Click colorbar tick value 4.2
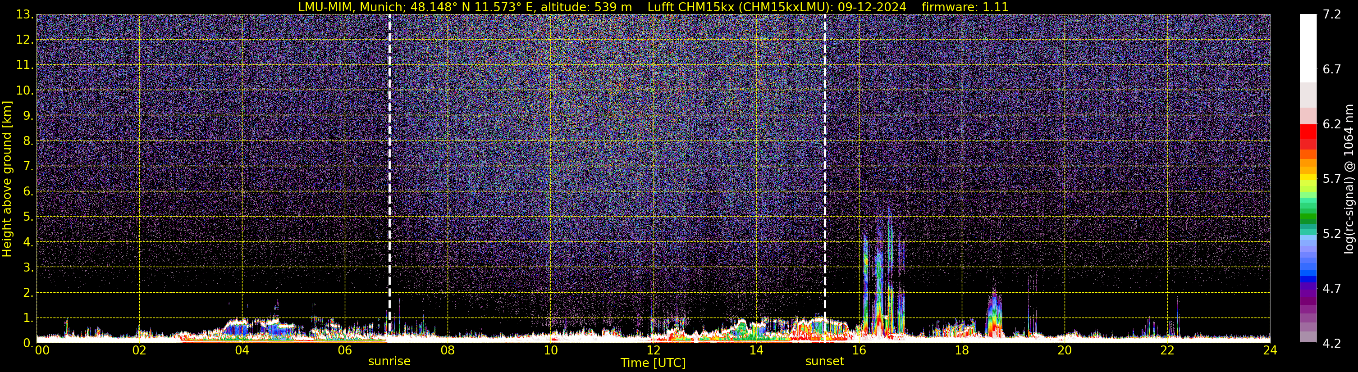 (x=1332, y=343)
